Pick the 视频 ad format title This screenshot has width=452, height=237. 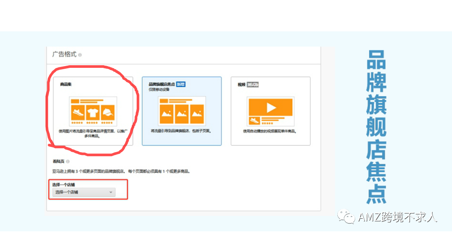[x=241, y=85]
